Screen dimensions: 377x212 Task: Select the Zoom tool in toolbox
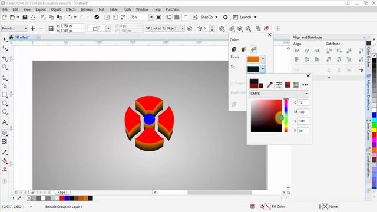5,67
